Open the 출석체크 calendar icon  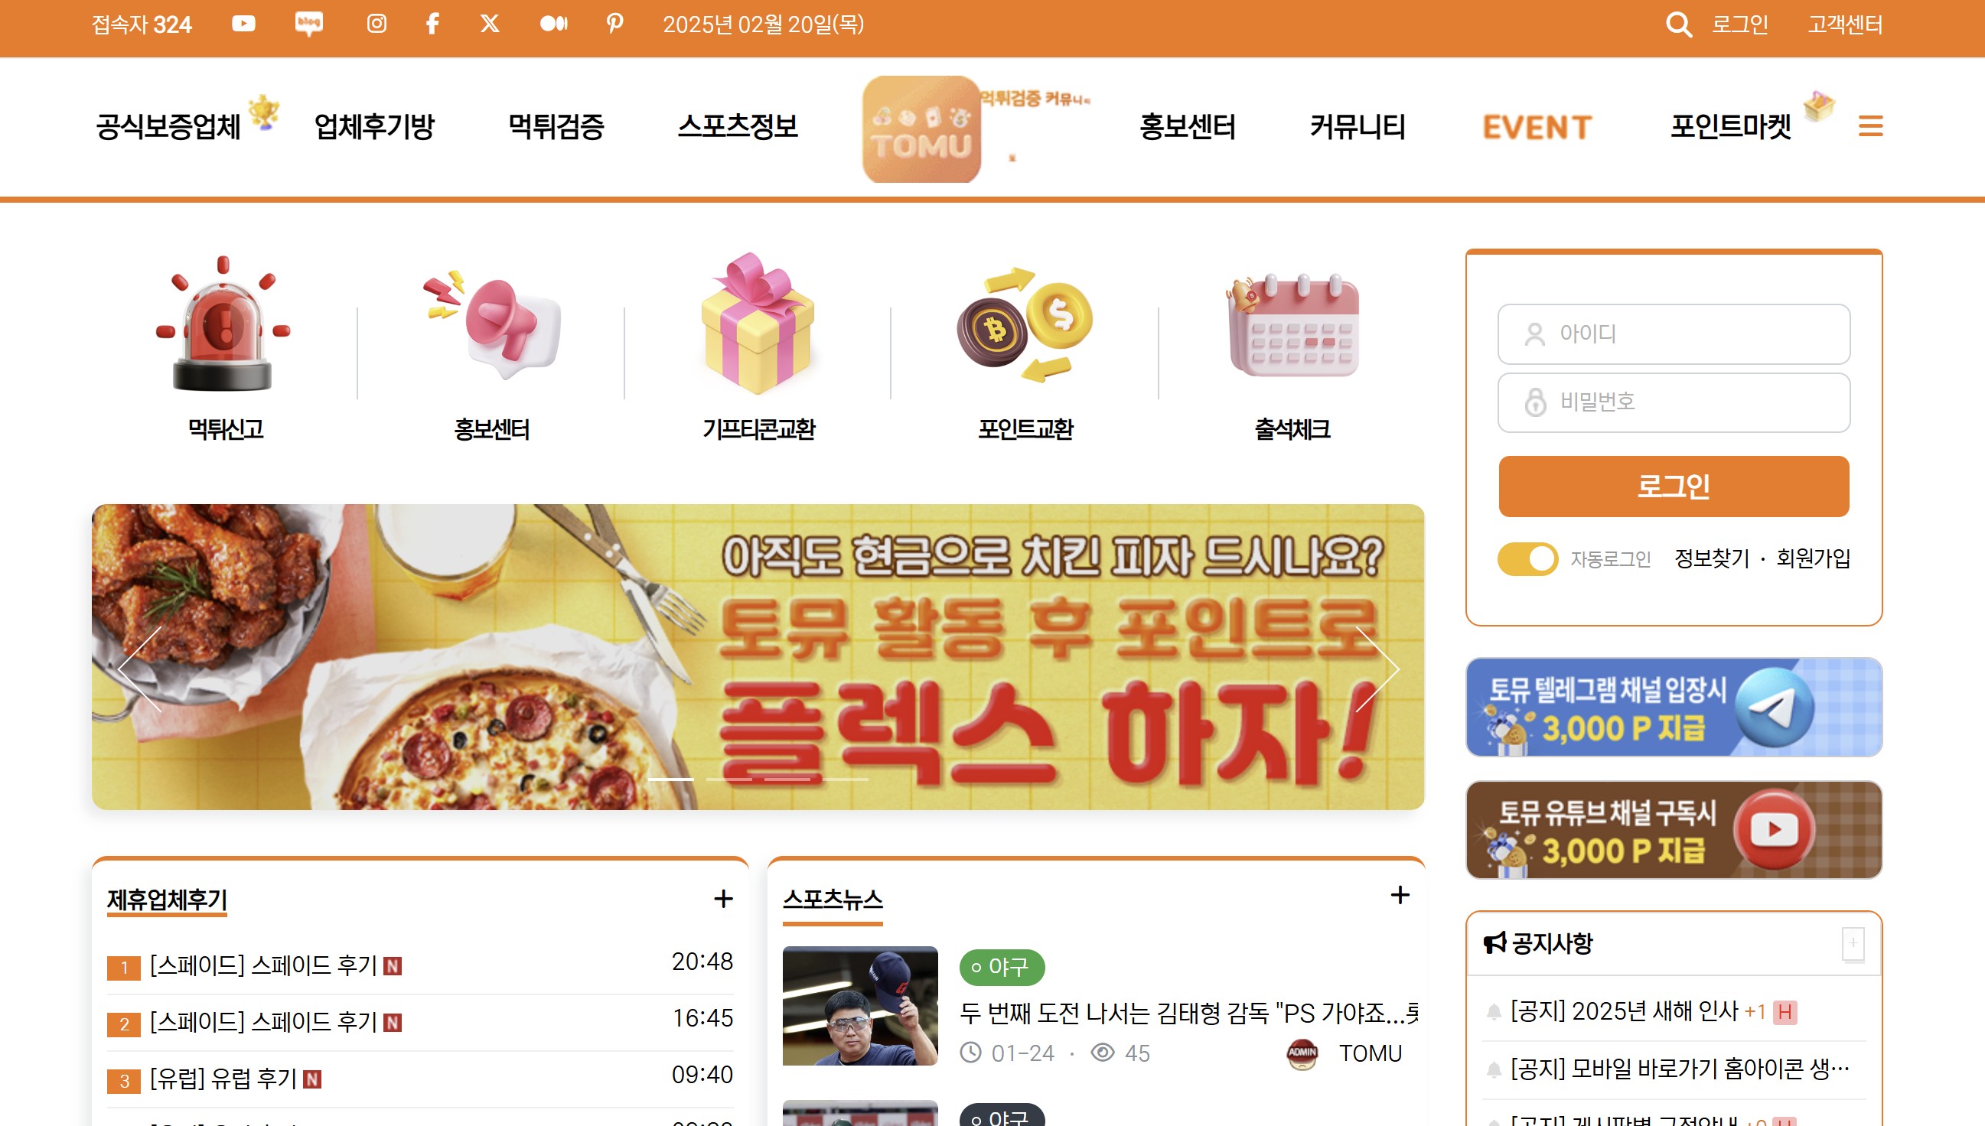1293,326
